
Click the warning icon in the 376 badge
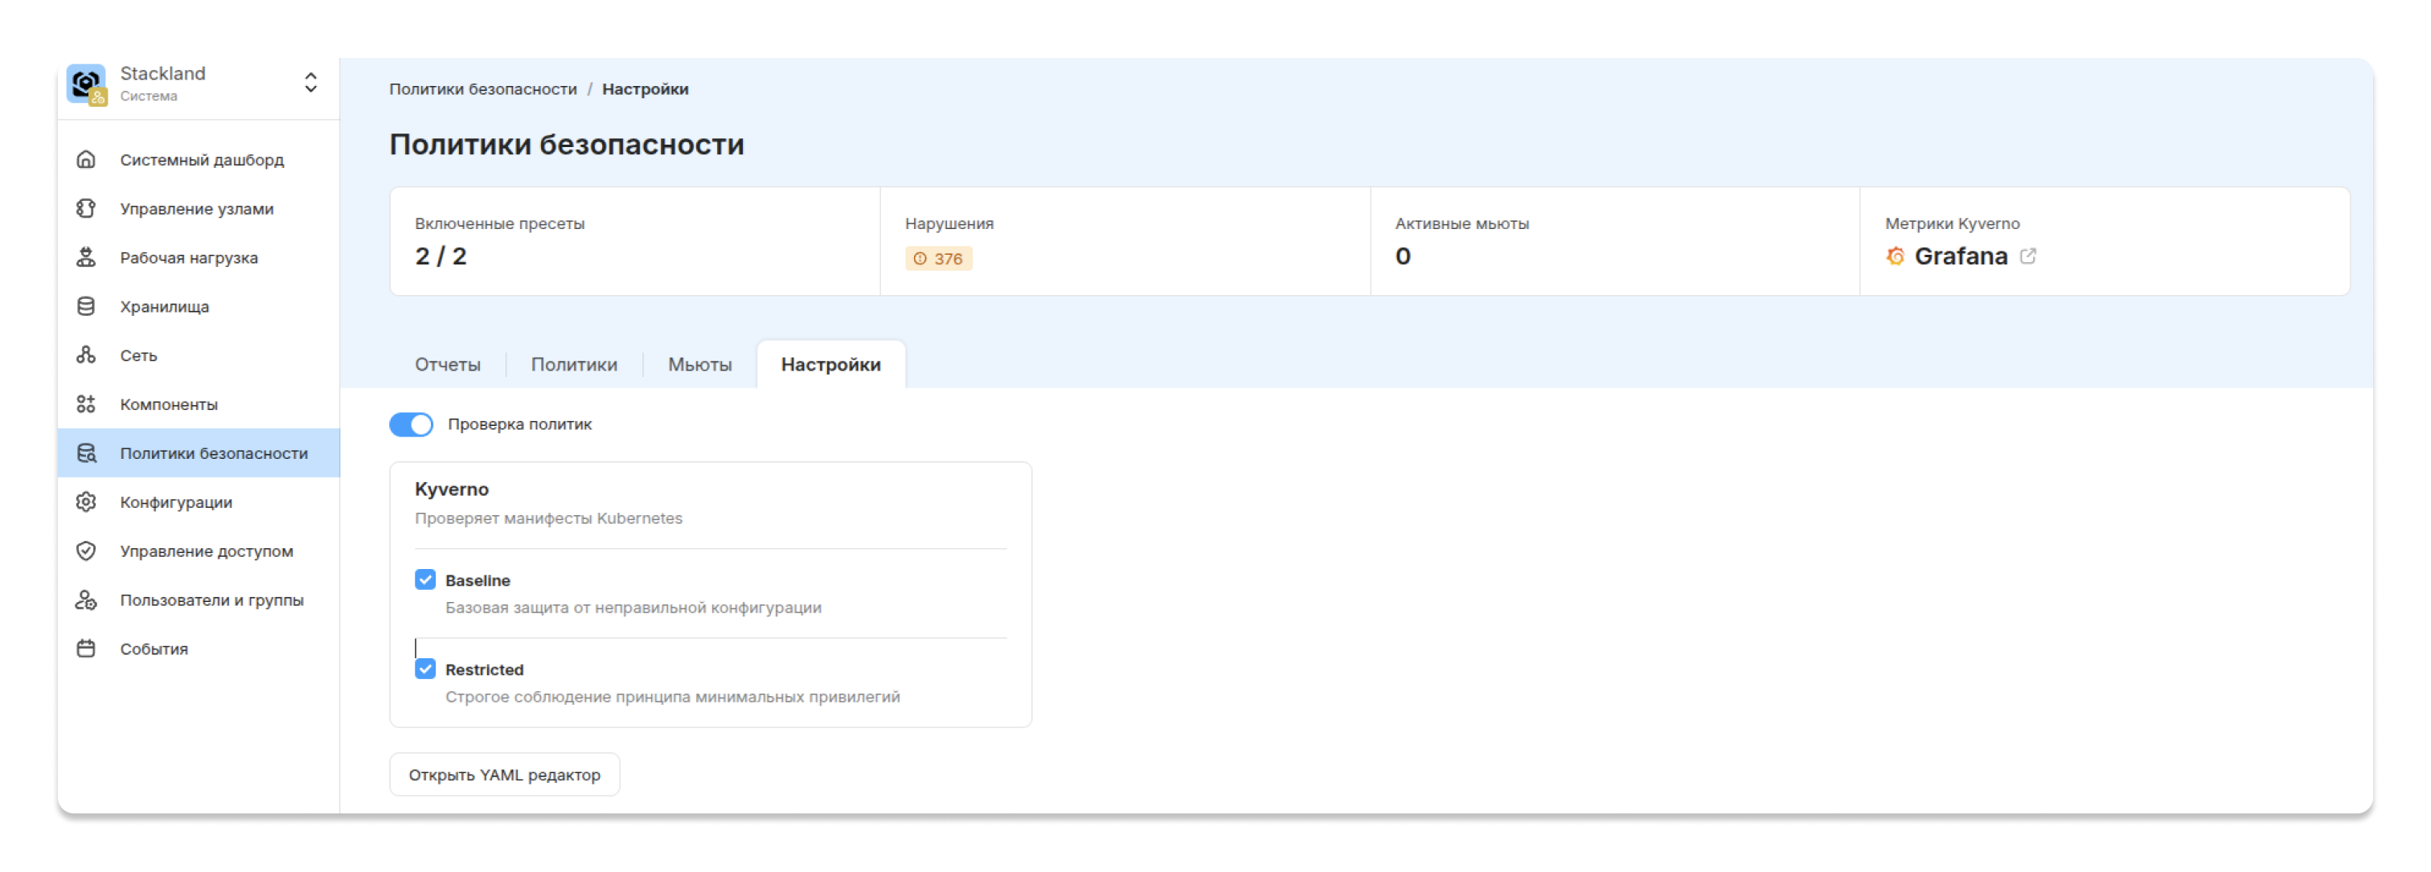pyautogui.click(x=920, y=260)
